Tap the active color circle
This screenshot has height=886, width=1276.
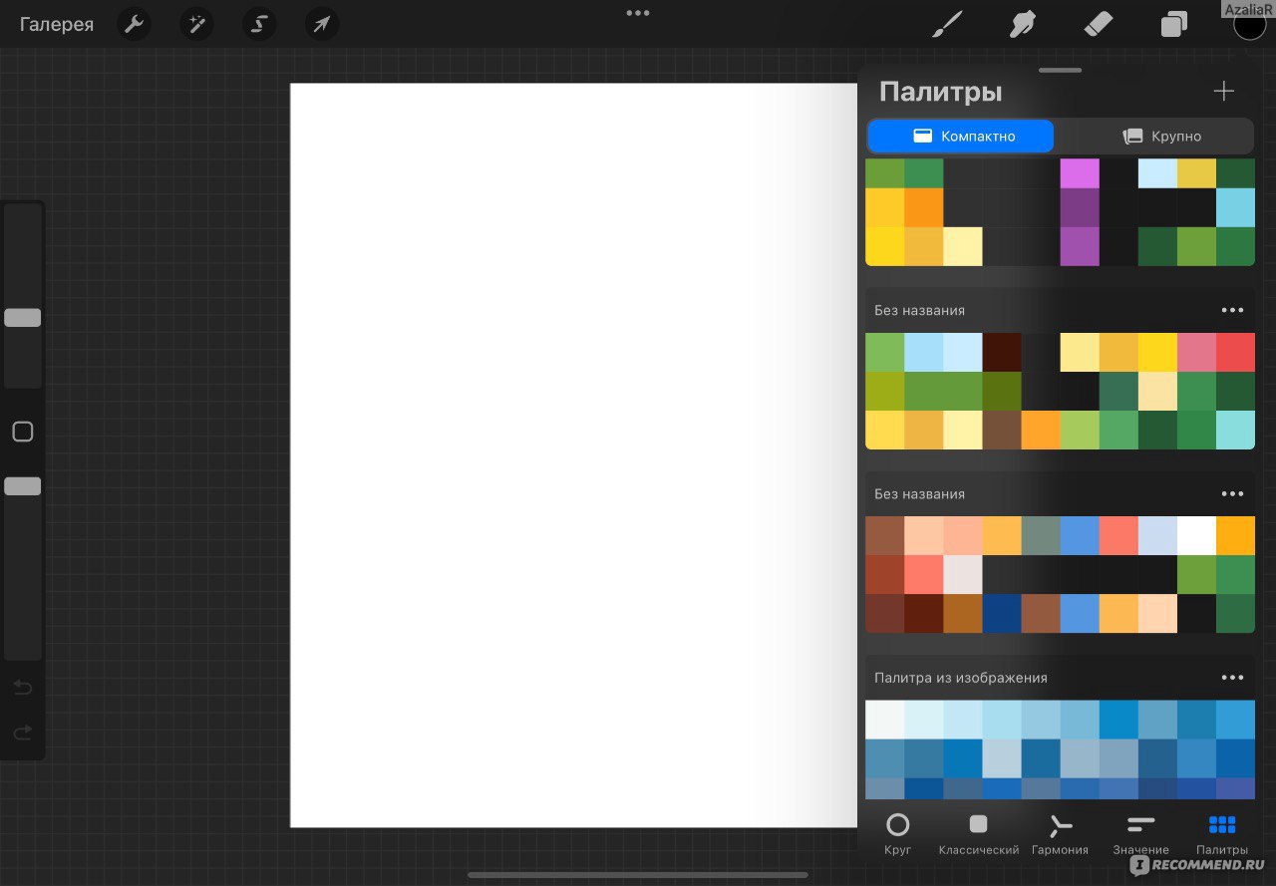point(1249,24)
